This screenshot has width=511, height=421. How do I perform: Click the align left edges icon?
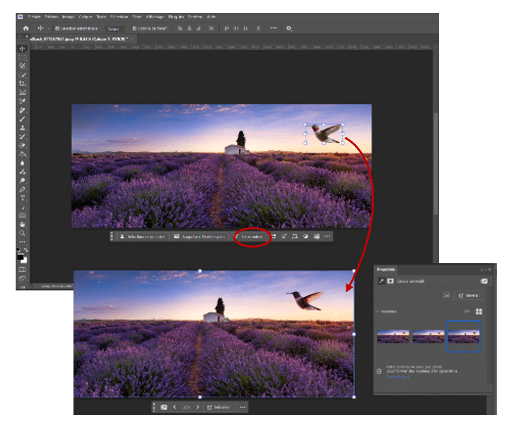(x=180, y=29)
